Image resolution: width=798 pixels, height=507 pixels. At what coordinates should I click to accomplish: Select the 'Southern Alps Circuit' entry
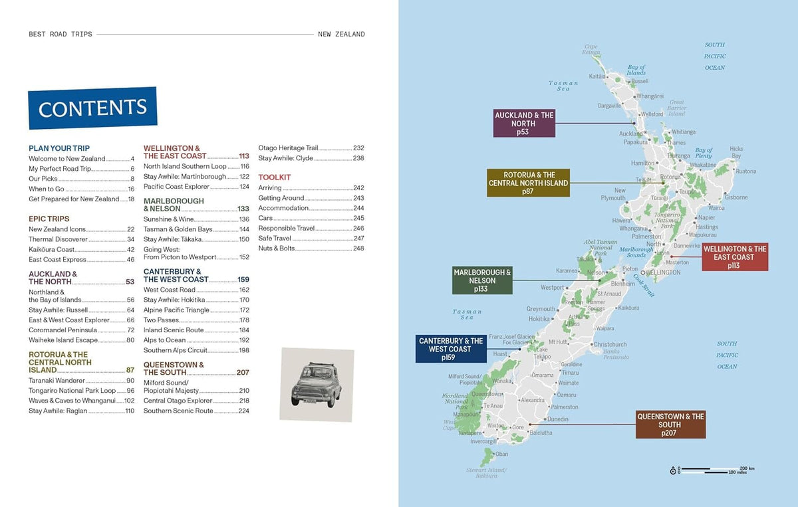coord(197,350)
